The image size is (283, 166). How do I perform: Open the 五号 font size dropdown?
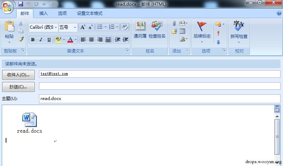click(x=75, y=27)
